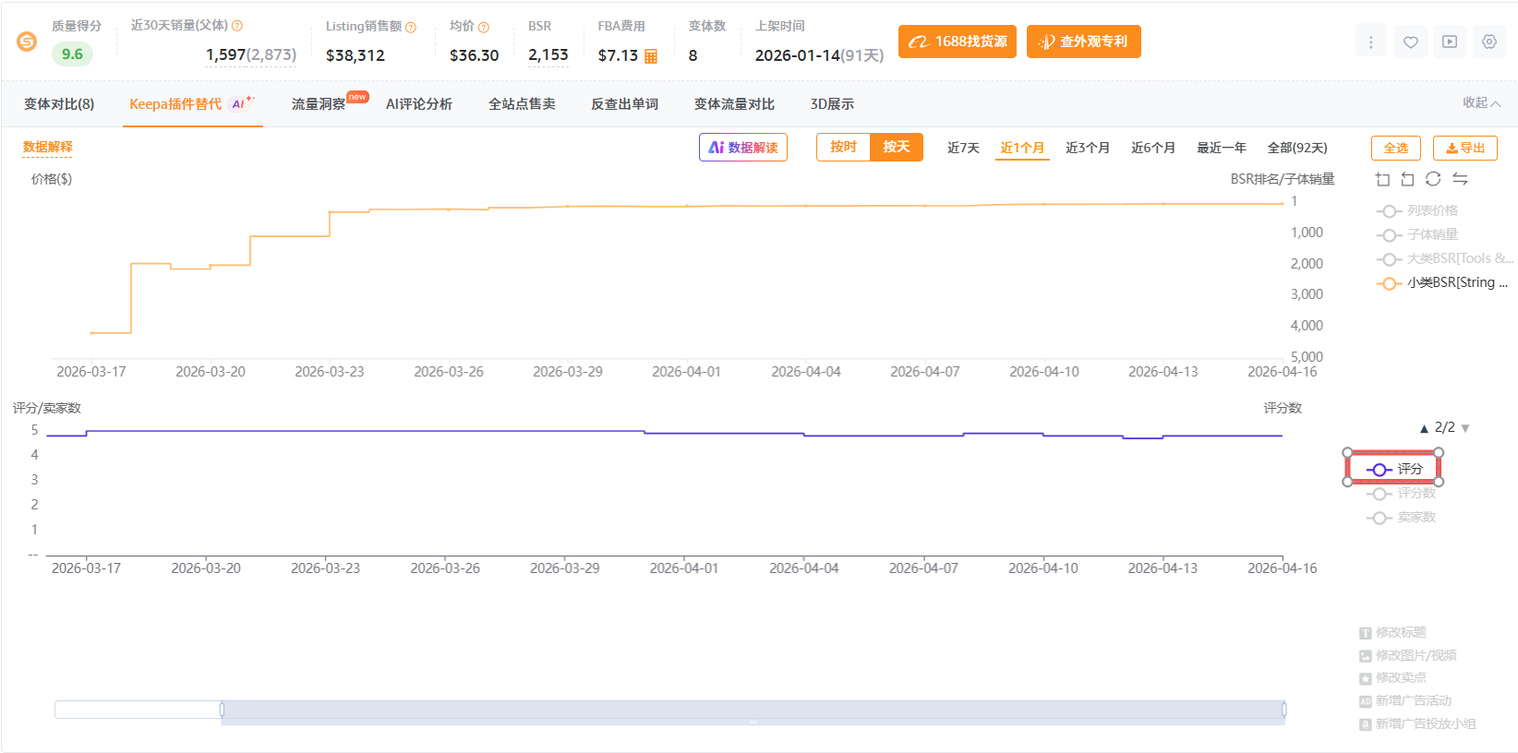The image size is (1518, 753).
Task: Toggle the 列表价格 legend series
Action: (x=1417, y=210)
